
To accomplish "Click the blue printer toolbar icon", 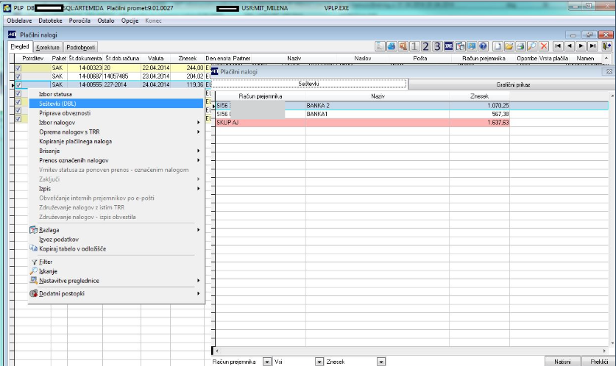I will coord(392,46).
